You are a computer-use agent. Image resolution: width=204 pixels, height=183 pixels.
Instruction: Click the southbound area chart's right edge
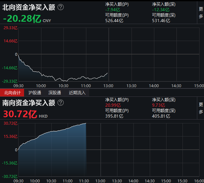point(86,150)
